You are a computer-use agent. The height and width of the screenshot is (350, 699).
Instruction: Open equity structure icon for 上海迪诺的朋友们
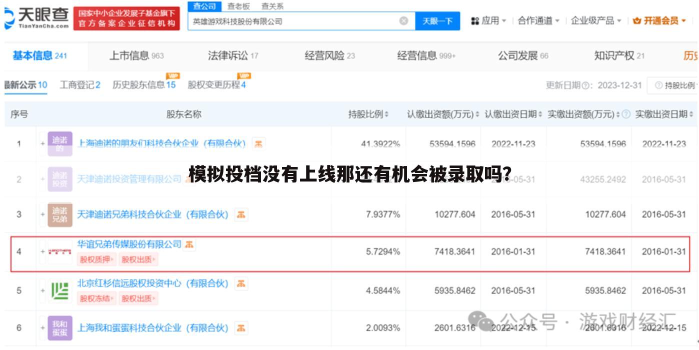[257, 143]
